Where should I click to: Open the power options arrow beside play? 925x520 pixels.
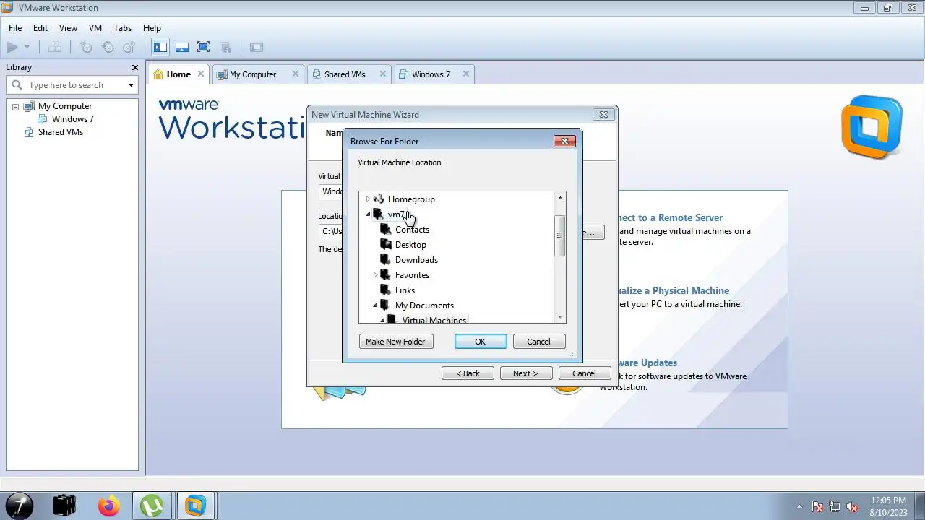pyautogui.click(x=27, y=48)
